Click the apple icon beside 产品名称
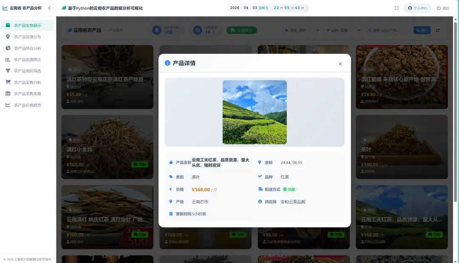 [171, 162]
